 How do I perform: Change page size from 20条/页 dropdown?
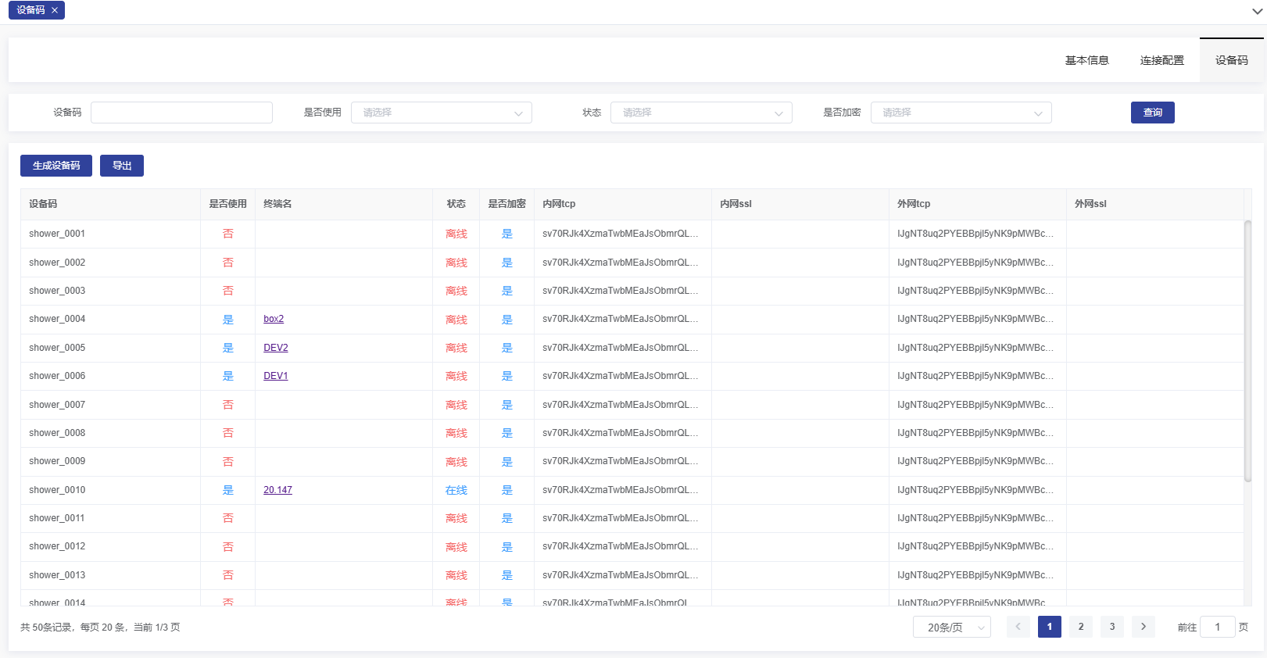951,627
